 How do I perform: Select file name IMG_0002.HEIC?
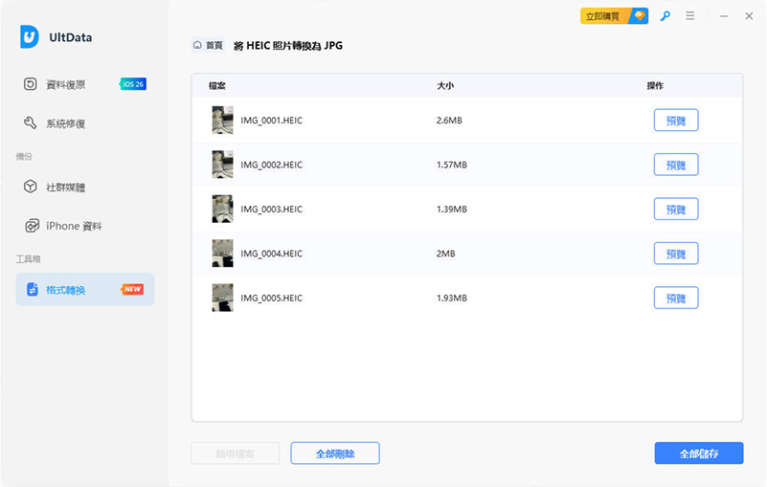pyautogui.click(x=272, y=165)
